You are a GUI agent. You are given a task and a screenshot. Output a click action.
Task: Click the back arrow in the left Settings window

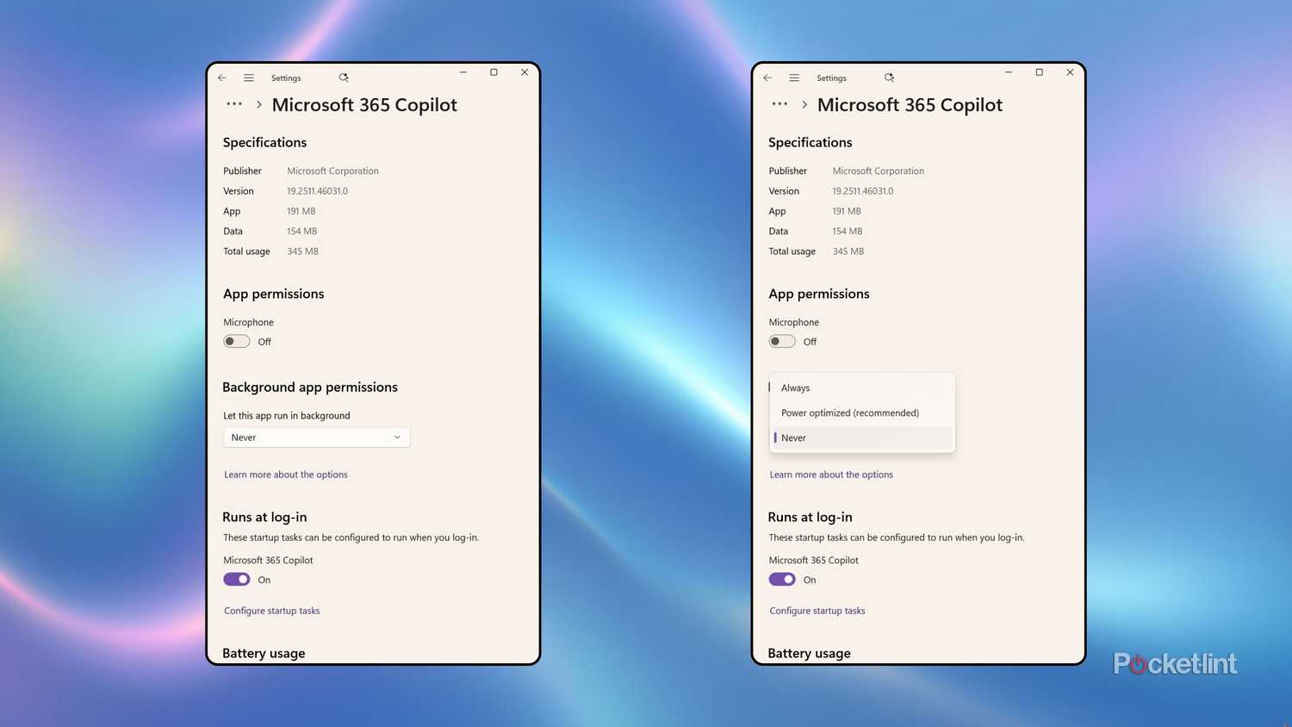221,78
